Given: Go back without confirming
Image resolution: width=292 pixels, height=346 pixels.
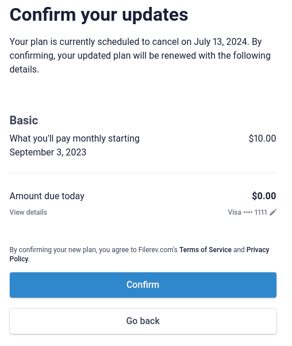Looking at the screenshot, I should click(x=143, y=321).
